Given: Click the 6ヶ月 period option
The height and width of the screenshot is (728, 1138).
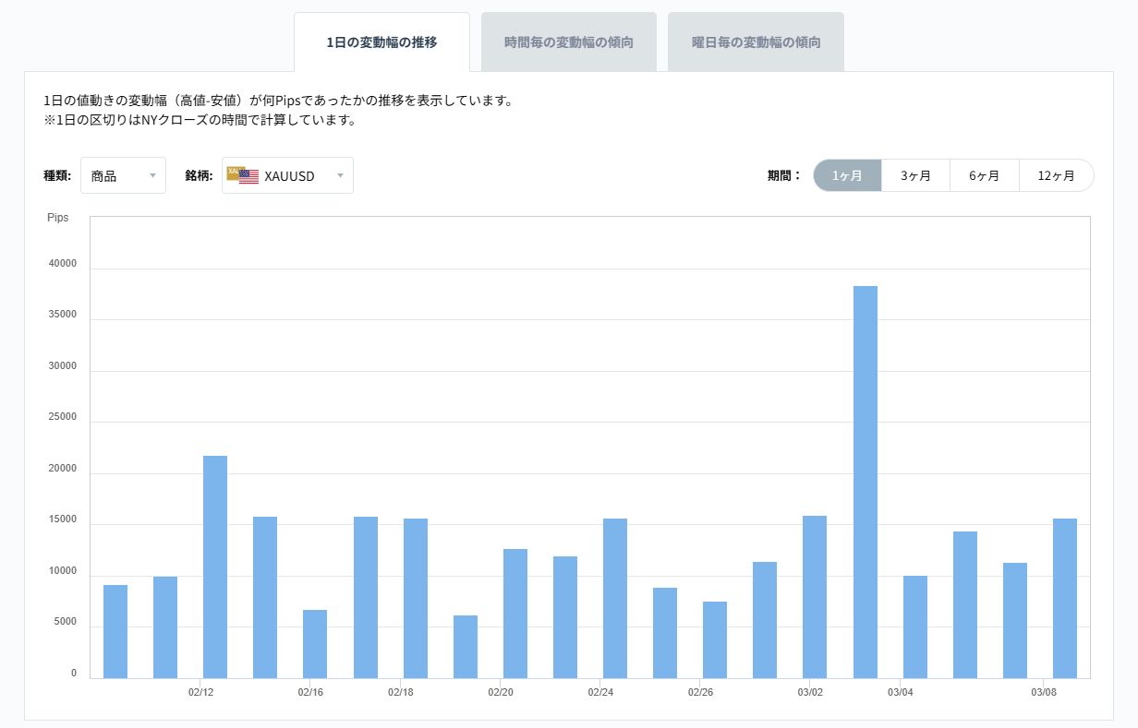Looking at the screenshot, I should (x=985, y=175).
